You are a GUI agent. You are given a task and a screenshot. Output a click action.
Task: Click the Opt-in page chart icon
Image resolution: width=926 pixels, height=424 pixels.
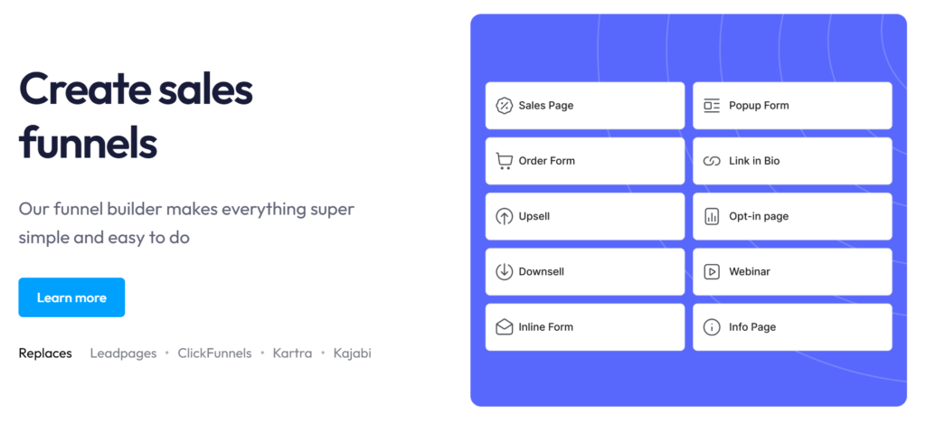712,217
